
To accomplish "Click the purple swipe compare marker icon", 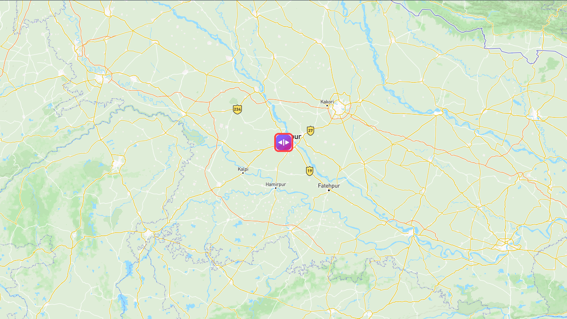I will click(x=283, y=142).
